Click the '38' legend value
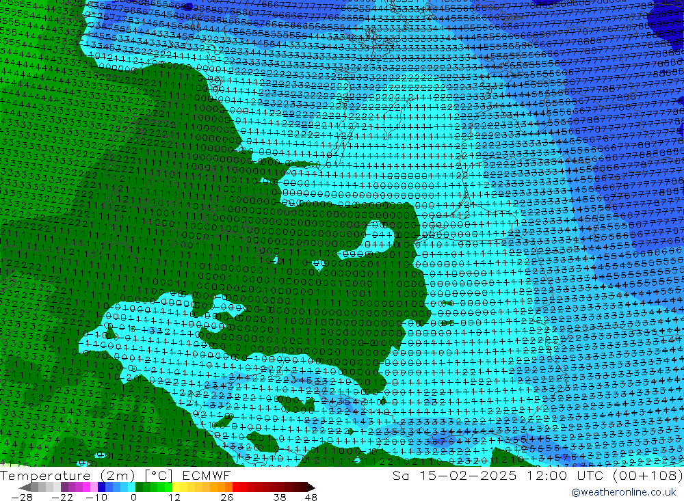The height and width of the screenshot is (501, 684). tap(280, 498)
